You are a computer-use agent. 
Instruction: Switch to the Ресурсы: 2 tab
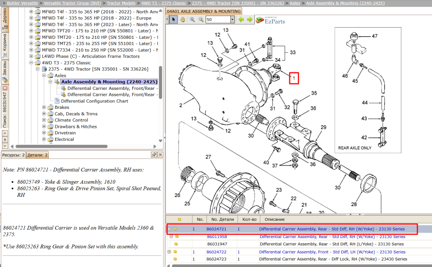(x=13, y=155)
